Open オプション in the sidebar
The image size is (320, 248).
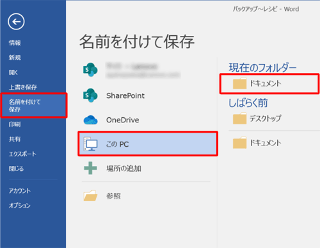(20, 205)
